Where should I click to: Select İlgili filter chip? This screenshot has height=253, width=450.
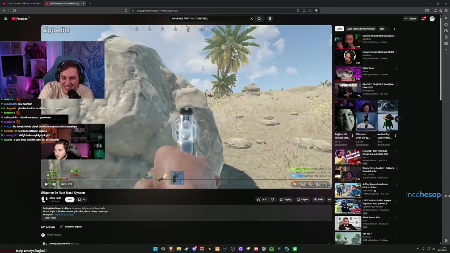[382, 29]
